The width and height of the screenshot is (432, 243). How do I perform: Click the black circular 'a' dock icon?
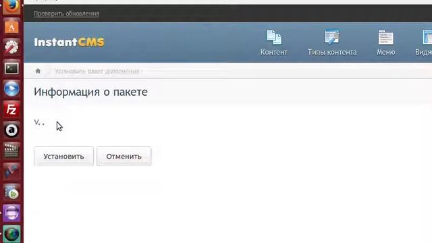point(11,130)
